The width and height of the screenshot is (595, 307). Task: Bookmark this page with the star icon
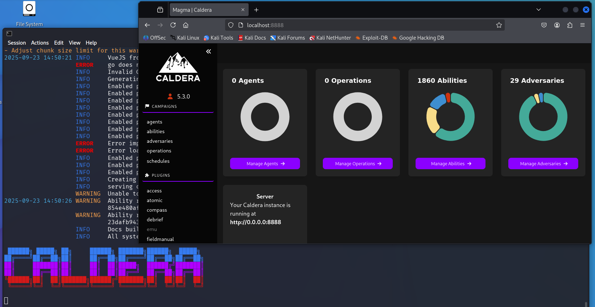coord(499,25)
